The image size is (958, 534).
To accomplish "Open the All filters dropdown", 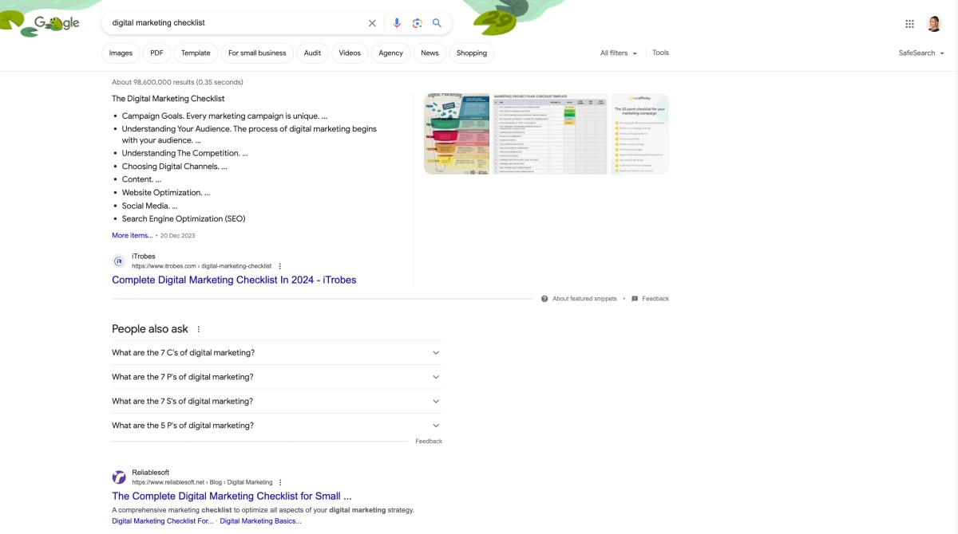I will pos(616,52).
